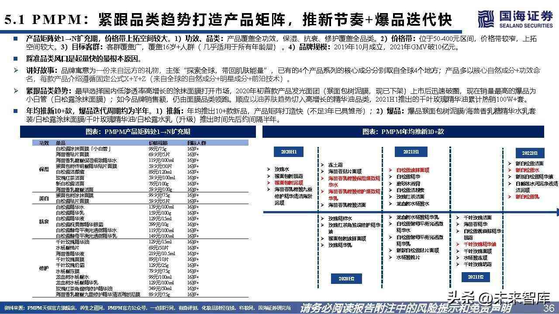Click the arrow bullet before 紧跟品类趋势

coord(16,91)
